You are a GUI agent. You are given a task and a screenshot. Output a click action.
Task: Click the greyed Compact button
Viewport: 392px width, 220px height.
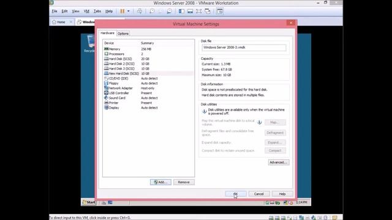275,150
